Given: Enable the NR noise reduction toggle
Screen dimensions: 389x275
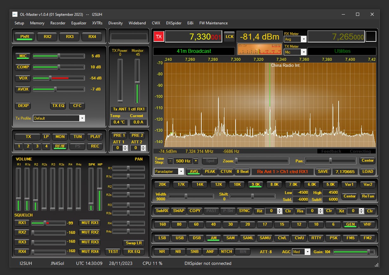Looking at the screenshot, I should click(x=162, y=252).
